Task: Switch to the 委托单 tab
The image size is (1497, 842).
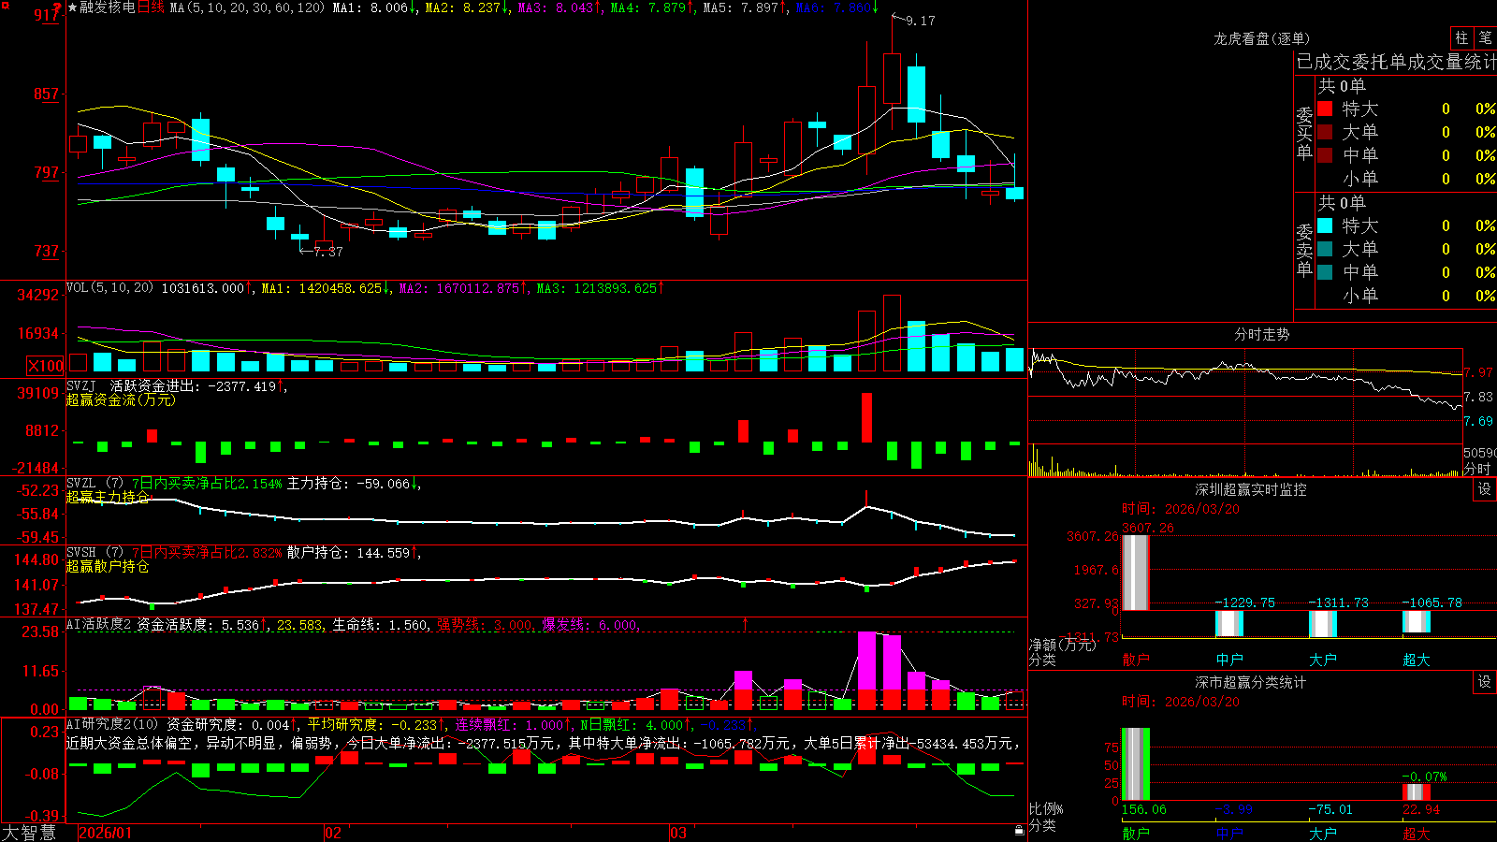Action: tap(1380, 62)
